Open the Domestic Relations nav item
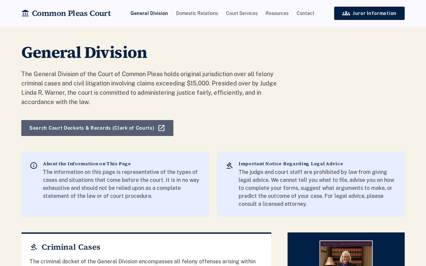The image size is (426, 266). pos(197,13)
